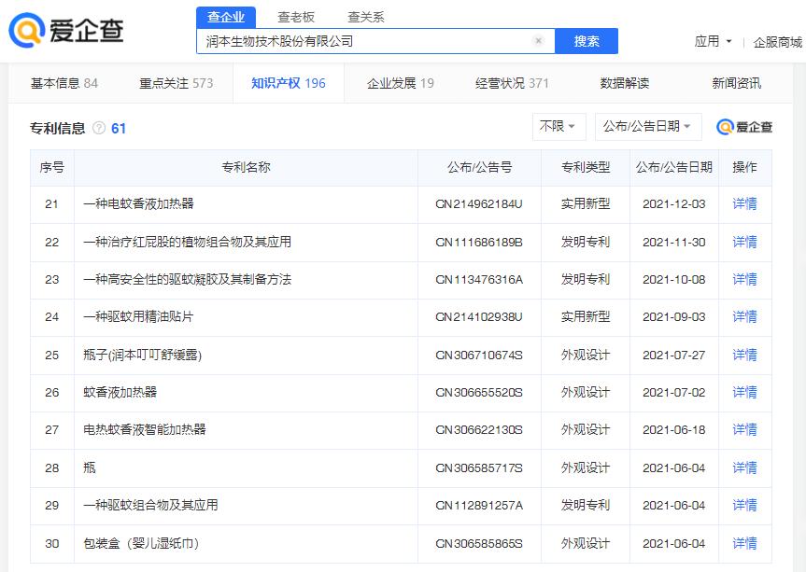Open 详情 for 一种电蚊香液加热器
The image size is (806, 572).
[744, 203]
